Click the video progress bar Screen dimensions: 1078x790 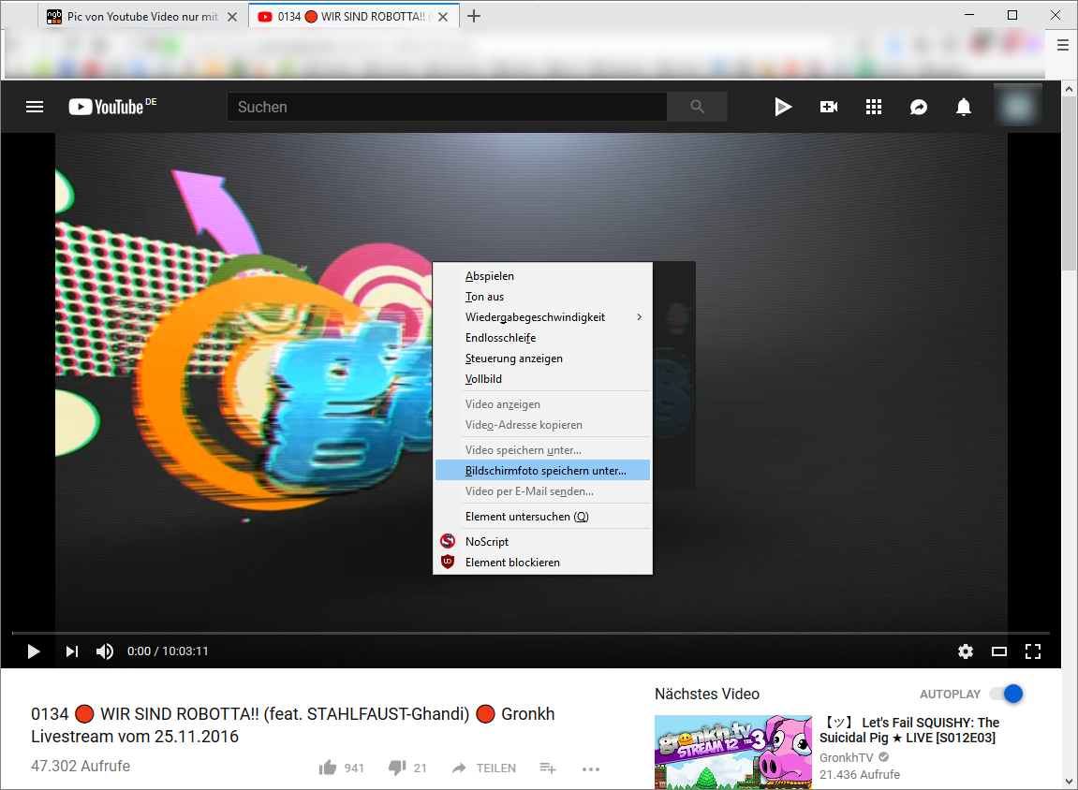531,632
